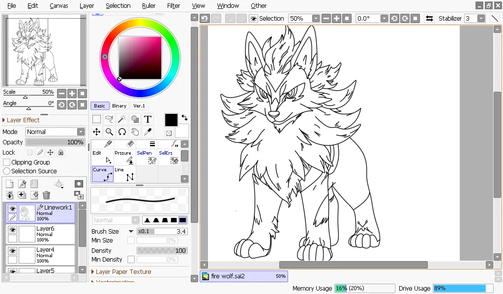Click the navigator preview thumbnail

(x=44, y=51)
